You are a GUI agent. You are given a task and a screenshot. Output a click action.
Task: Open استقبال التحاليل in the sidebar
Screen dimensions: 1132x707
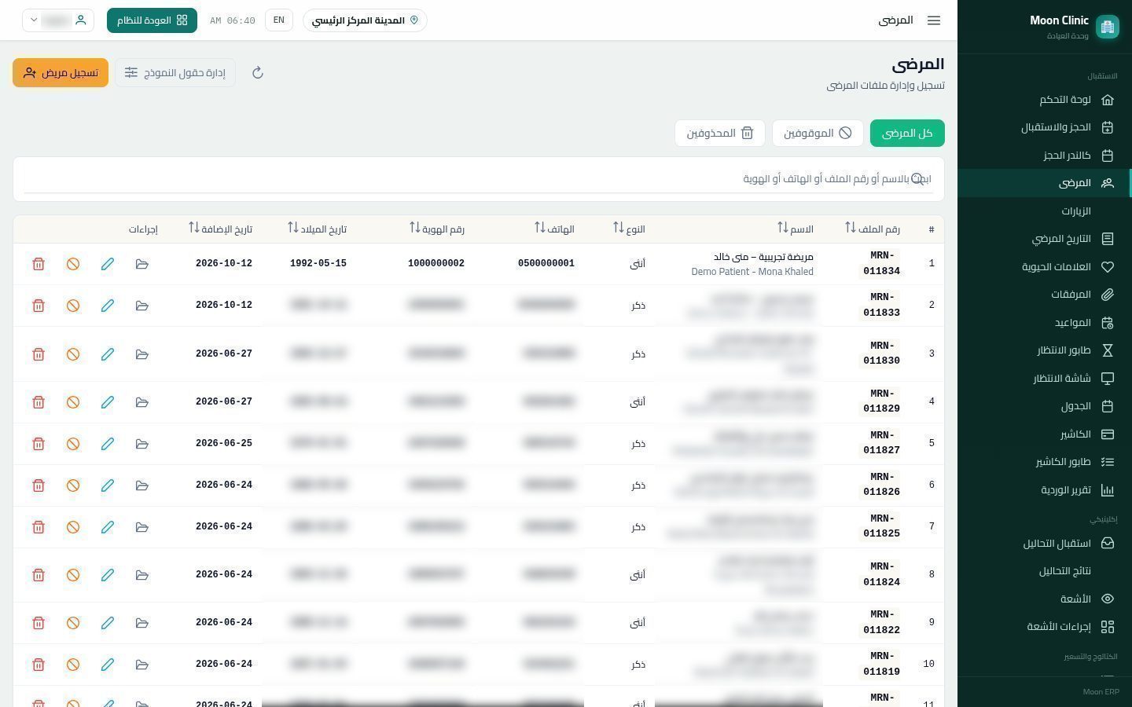[1045, 544]
